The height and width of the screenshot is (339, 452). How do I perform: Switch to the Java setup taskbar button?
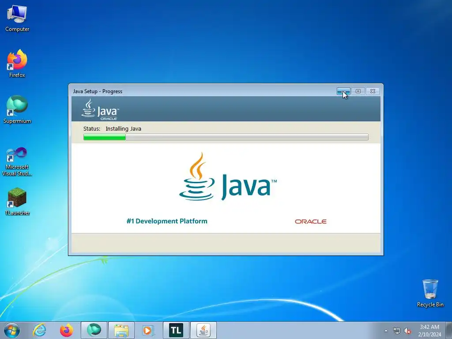click(x=203, y=330)
